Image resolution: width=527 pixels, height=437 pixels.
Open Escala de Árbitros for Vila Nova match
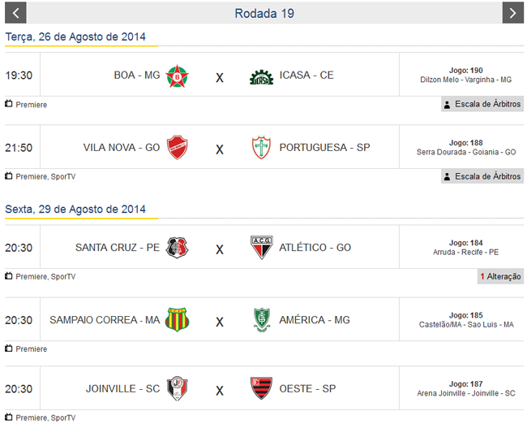coord(482,176)
